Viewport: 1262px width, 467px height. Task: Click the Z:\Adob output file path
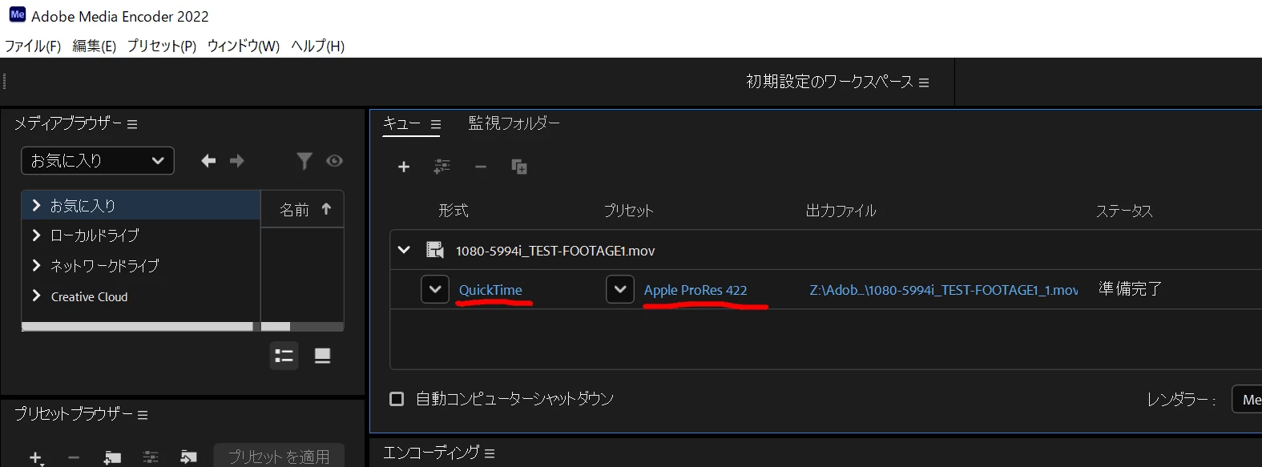pyautogui.click(x=944, y=290)
